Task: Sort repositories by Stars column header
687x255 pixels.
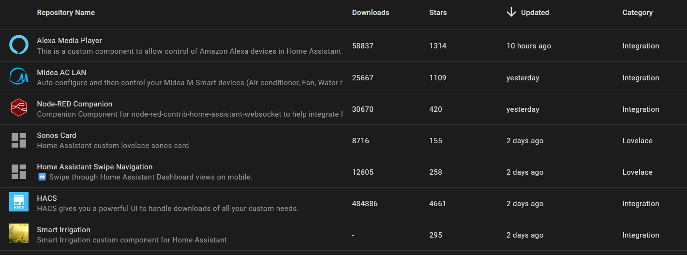Action: click(438, 13)
